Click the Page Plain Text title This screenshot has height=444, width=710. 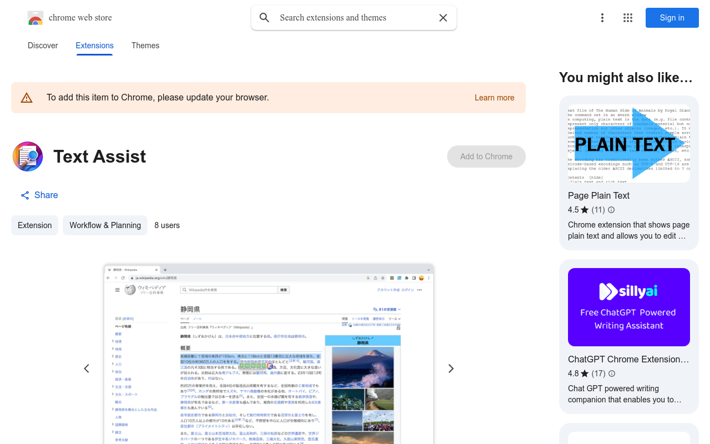pos(599,195)
